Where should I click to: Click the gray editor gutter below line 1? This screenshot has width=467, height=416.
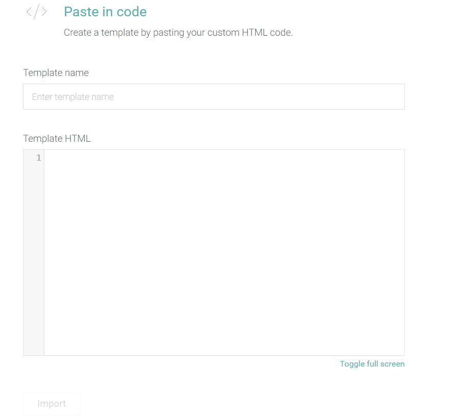tap(34, 258)
